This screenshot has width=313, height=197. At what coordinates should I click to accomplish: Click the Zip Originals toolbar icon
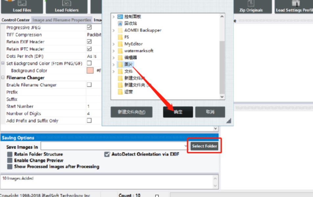point(251,7)
